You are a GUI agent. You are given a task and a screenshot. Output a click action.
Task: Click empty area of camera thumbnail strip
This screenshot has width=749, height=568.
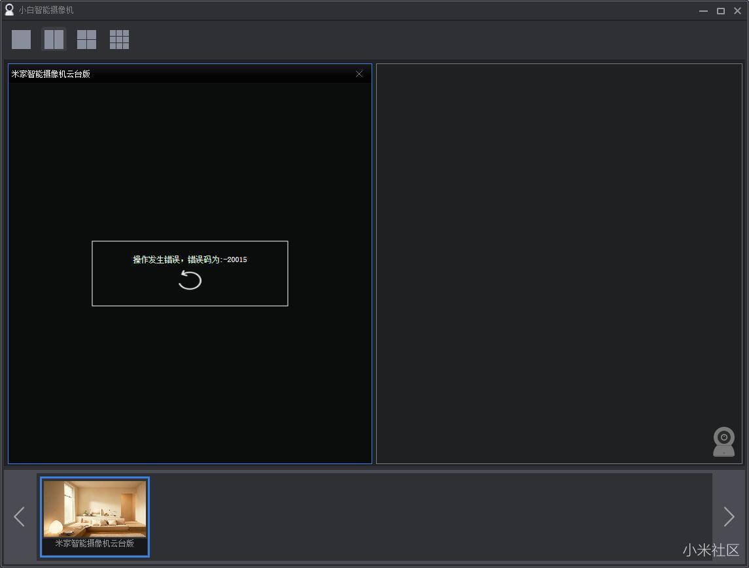425,516
